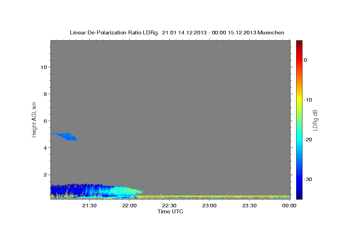Click the 21:30 time tick label

point(89,206)
